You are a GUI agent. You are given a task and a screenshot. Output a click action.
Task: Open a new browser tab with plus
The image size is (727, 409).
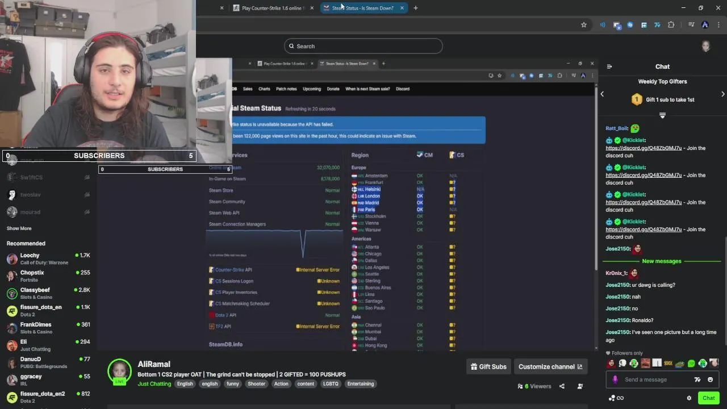(x=415, y=8)
